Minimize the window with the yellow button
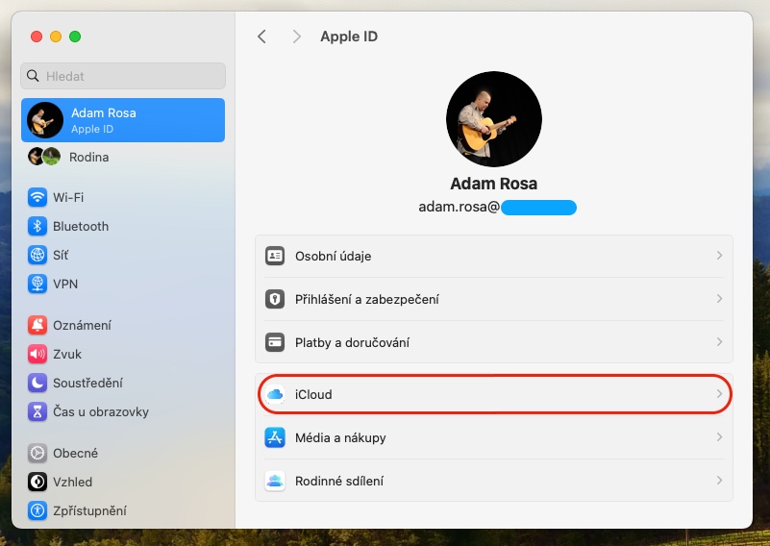Viewport: 770px width, 546px height. coord(56,37)
